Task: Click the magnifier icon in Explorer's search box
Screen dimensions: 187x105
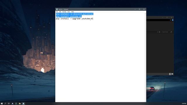Action: (x=171, y=32)
